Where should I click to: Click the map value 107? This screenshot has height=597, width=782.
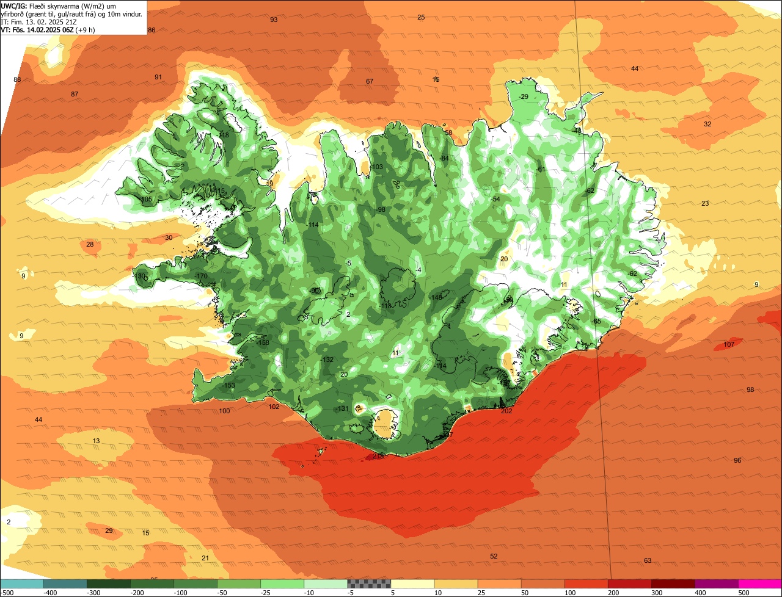click(x=729, y=345)
